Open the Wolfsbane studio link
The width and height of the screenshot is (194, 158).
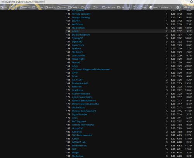pos(78,24)
